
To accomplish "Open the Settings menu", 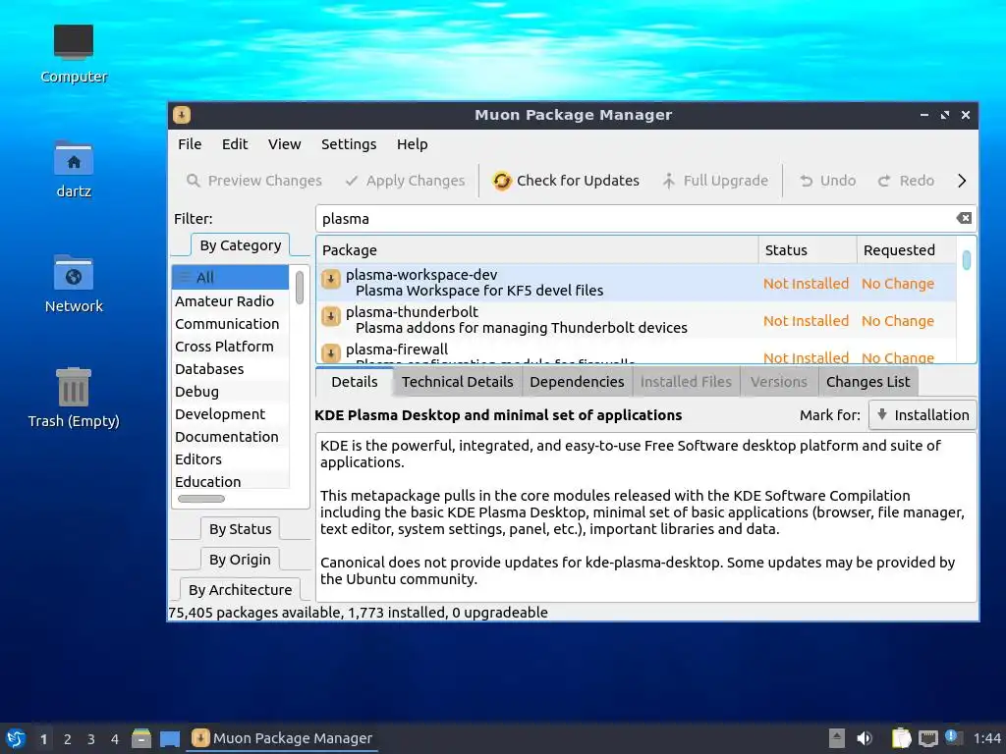I will pos(349,144).
